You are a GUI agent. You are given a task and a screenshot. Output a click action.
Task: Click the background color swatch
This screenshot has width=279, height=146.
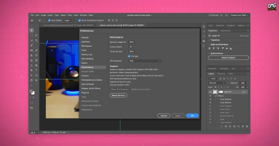pyautogui.click(x=33, y=93)
